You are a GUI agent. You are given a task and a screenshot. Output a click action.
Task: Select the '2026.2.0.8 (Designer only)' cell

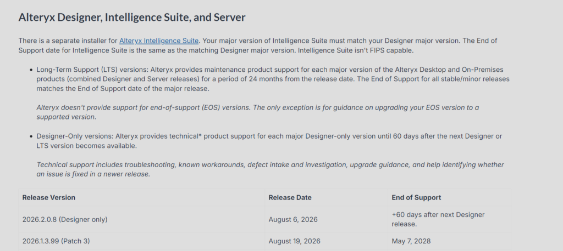pos(141,220)
